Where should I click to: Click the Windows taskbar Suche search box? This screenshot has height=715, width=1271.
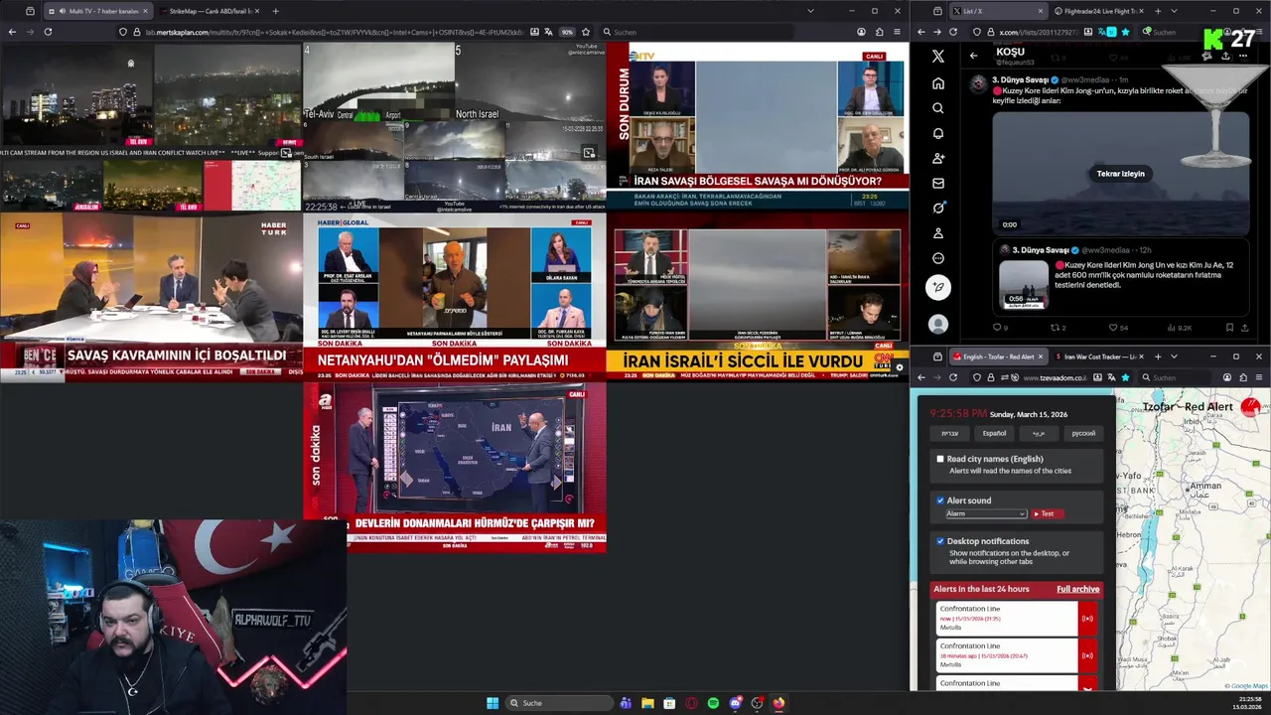[558, 703]
